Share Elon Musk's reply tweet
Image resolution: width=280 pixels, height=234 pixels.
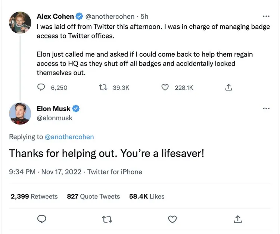click(237, 219)
